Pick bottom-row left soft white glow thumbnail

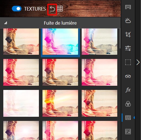(21, 130)
